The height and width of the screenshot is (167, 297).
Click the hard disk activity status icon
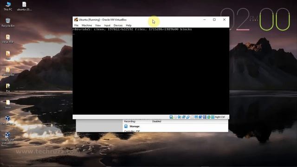pos(171,117)
